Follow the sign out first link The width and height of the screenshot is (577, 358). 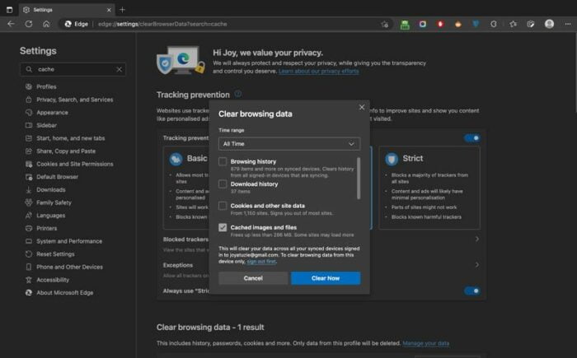coord(261,262)
